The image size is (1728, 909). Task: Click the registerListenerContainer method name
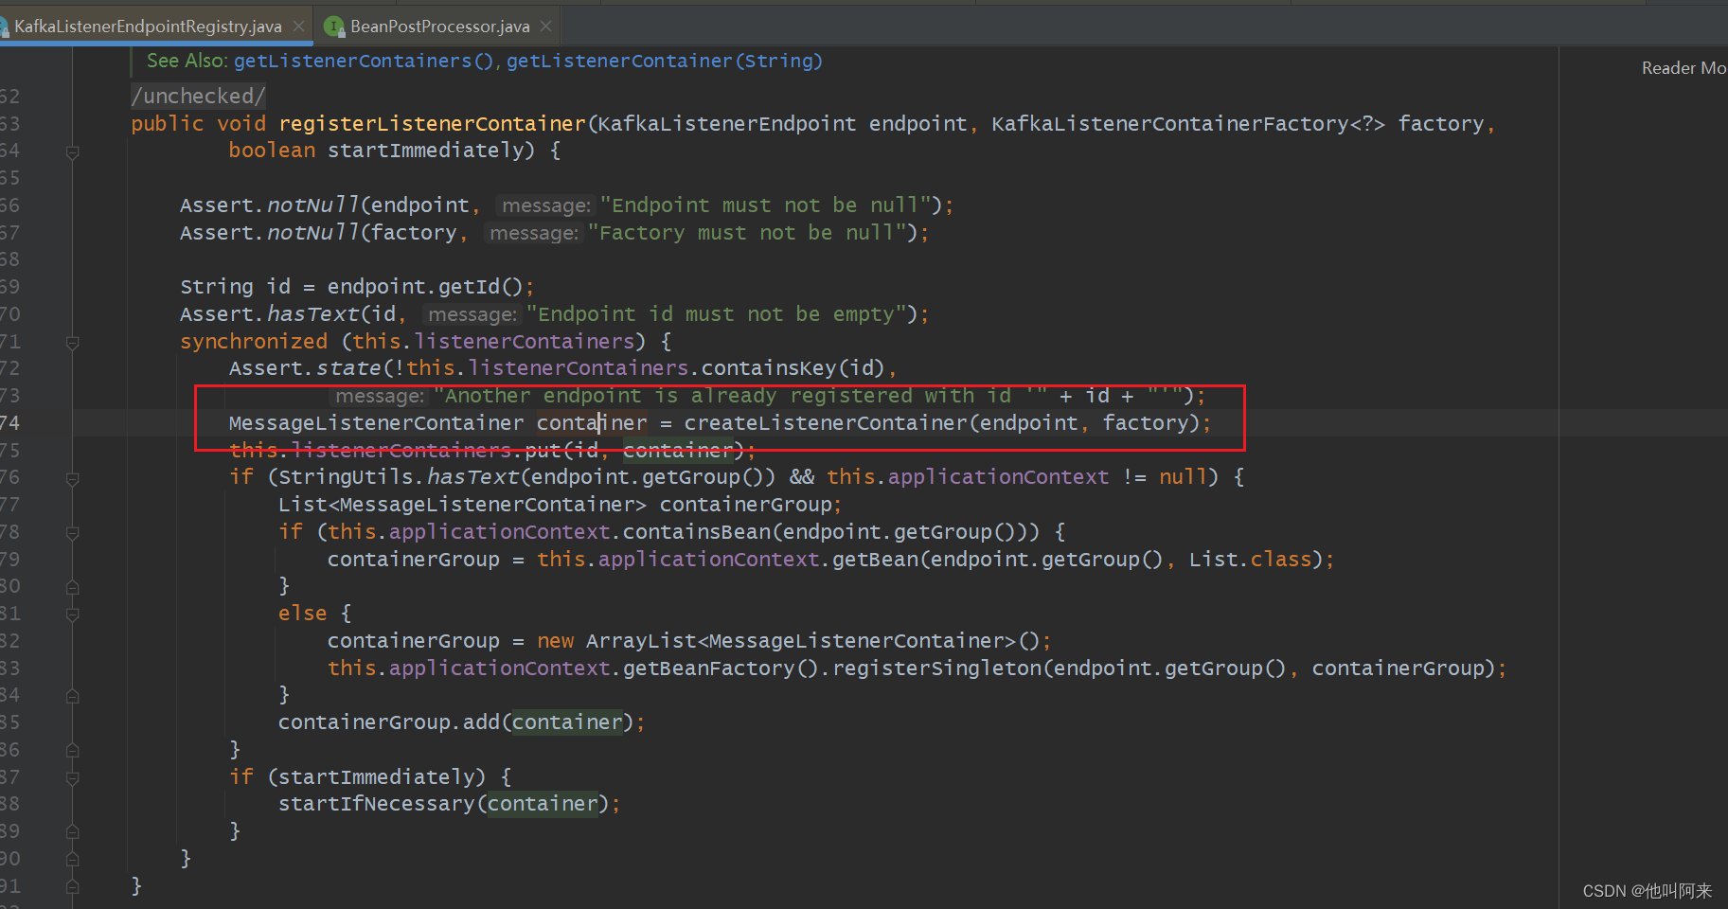tap(432, 124)
